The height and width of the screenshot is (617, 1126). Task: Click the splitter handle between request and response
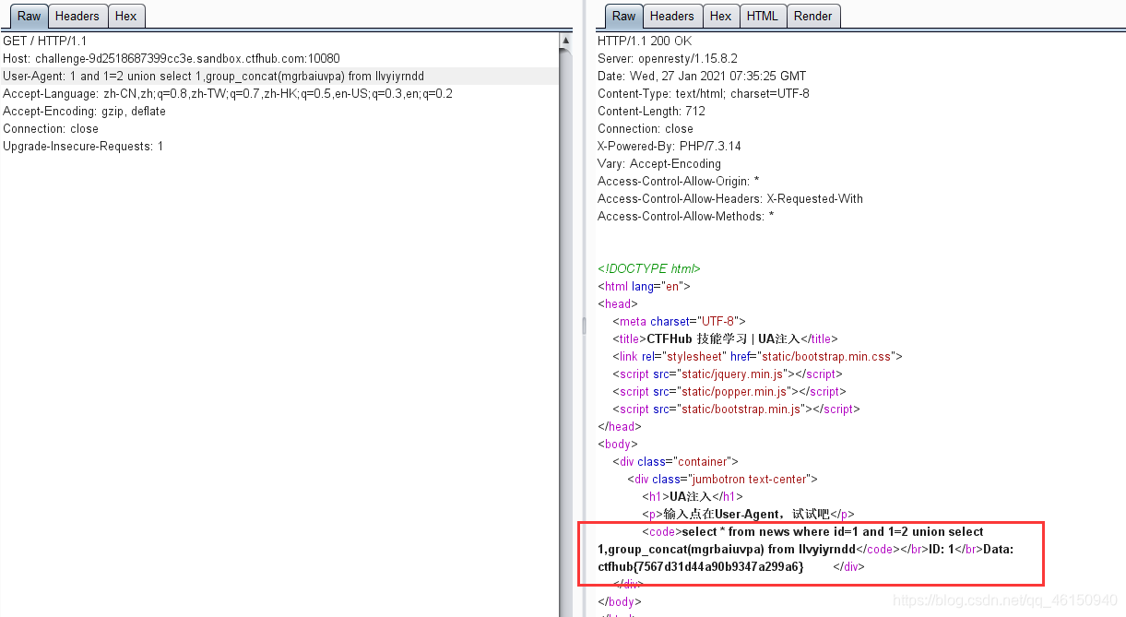583,325
